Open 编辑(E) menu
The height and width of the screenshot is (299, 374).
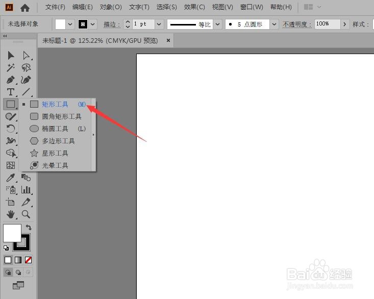click(x=83, y=7)
